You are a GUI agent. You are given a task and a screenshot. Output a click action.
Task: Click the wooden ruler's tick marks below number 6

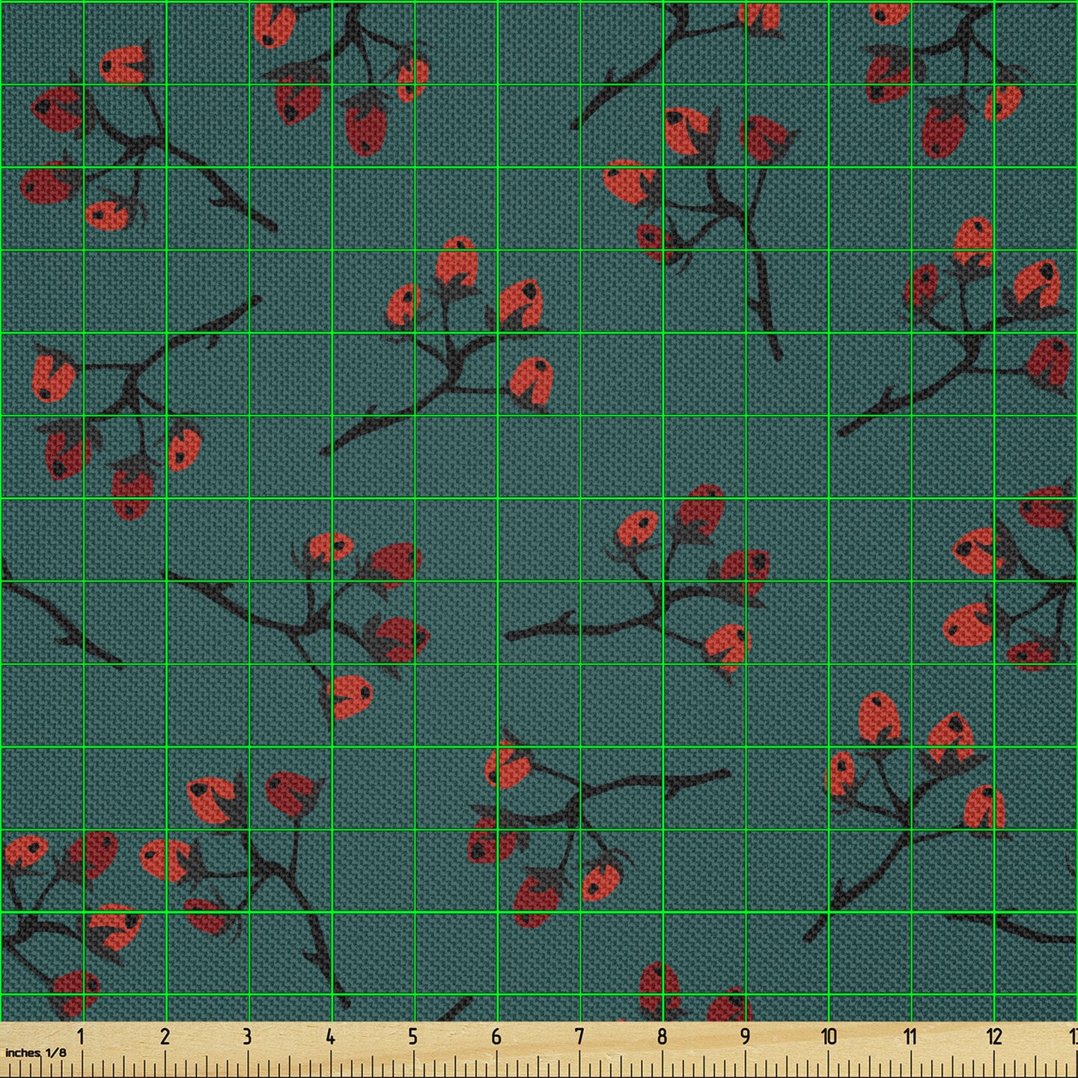coord(496,1065)
